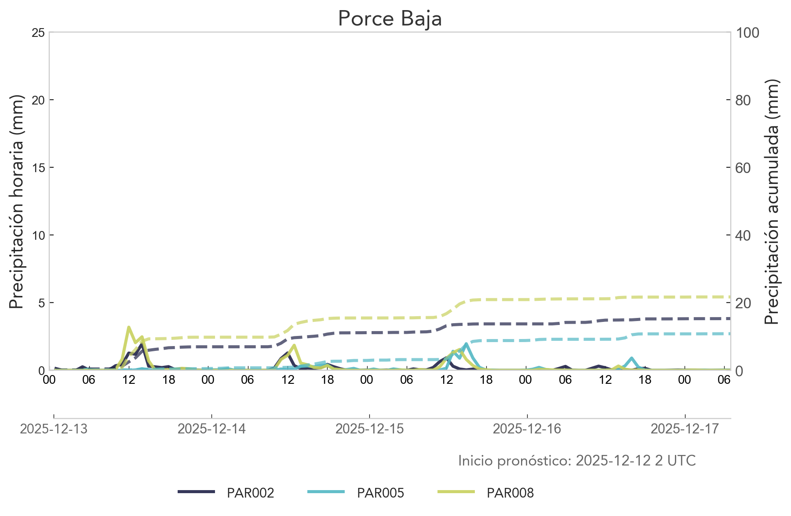The image size is (791, 516).
Task: Click the PAR008 yellow-green legend line
Action: 456,492
